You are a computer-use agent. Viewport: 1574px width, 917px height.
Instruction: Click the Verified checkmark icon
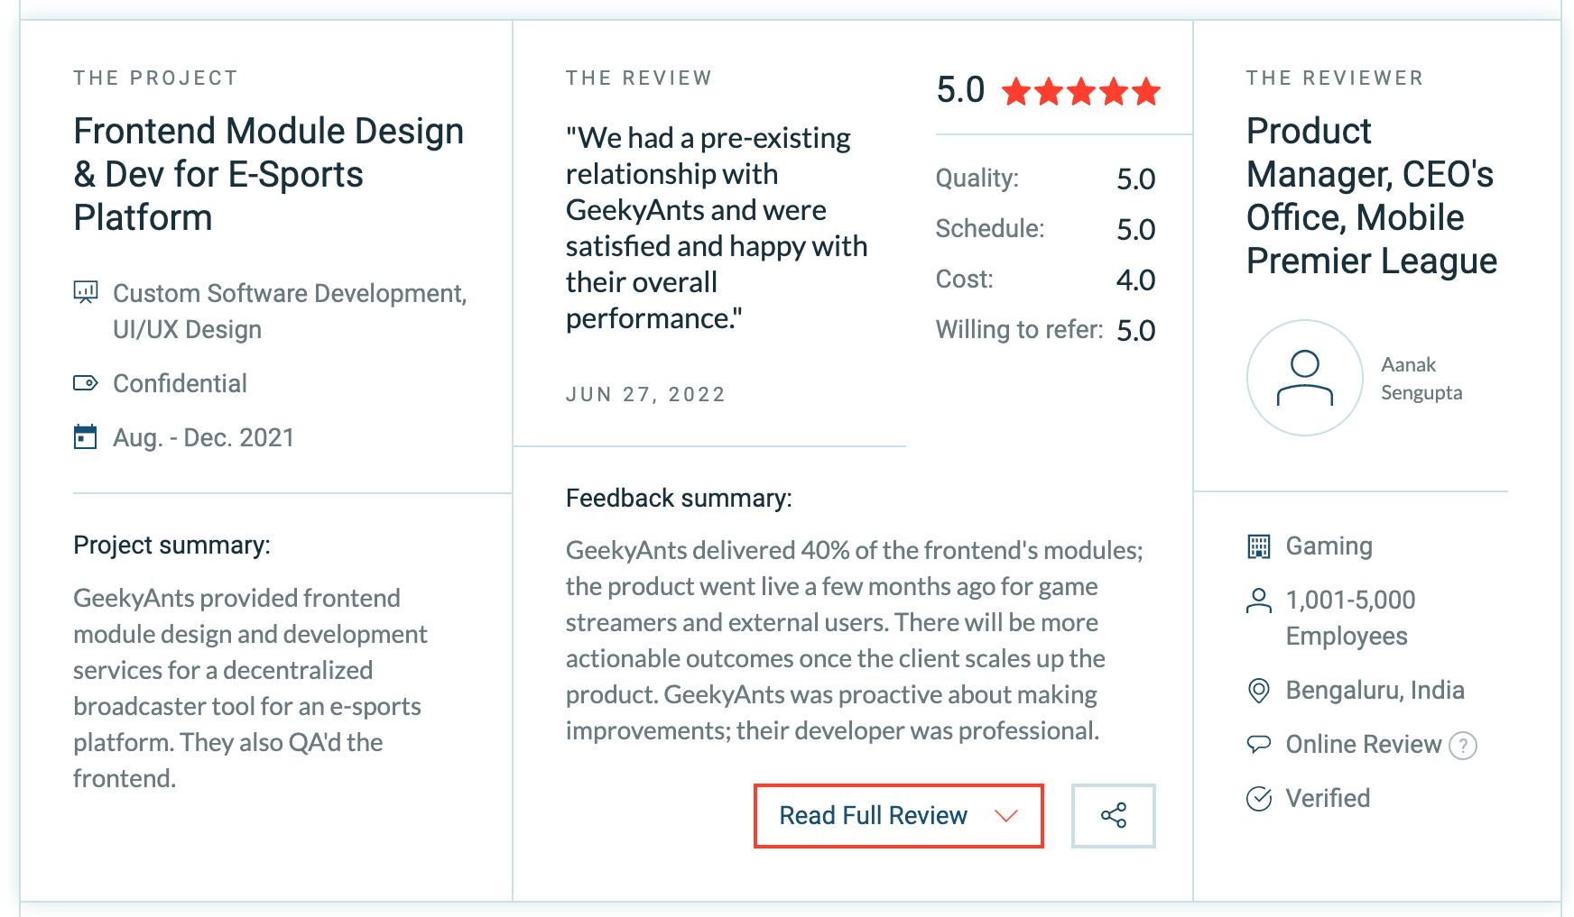point(1258,798)
